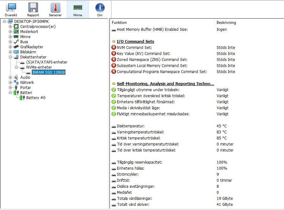284x210 pixels.
Task: Click the drive icon beside Diskettenheter
Action: (16, 57)
